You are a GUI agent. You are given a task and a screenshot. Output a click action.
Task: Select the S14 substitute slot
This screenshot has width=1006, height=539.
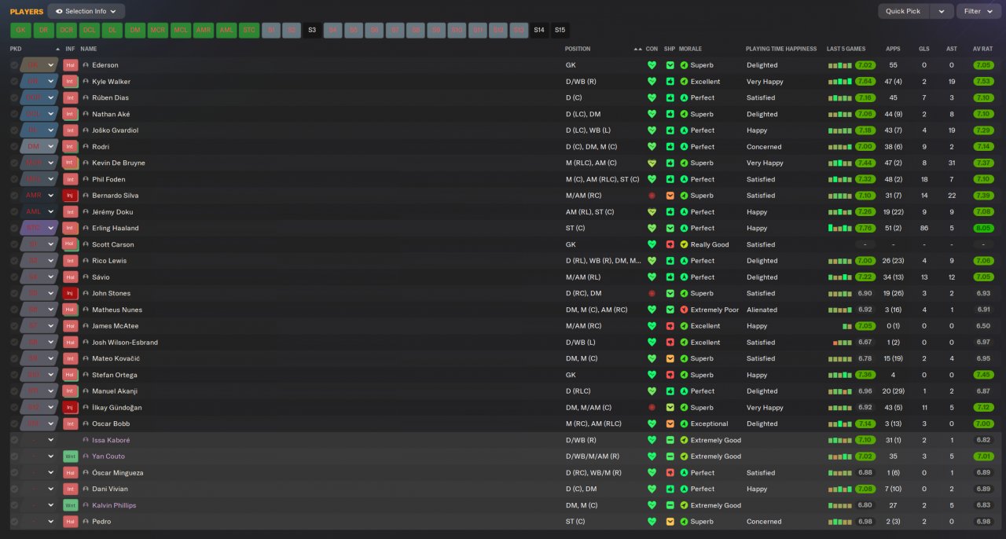[x=538, y=31]
